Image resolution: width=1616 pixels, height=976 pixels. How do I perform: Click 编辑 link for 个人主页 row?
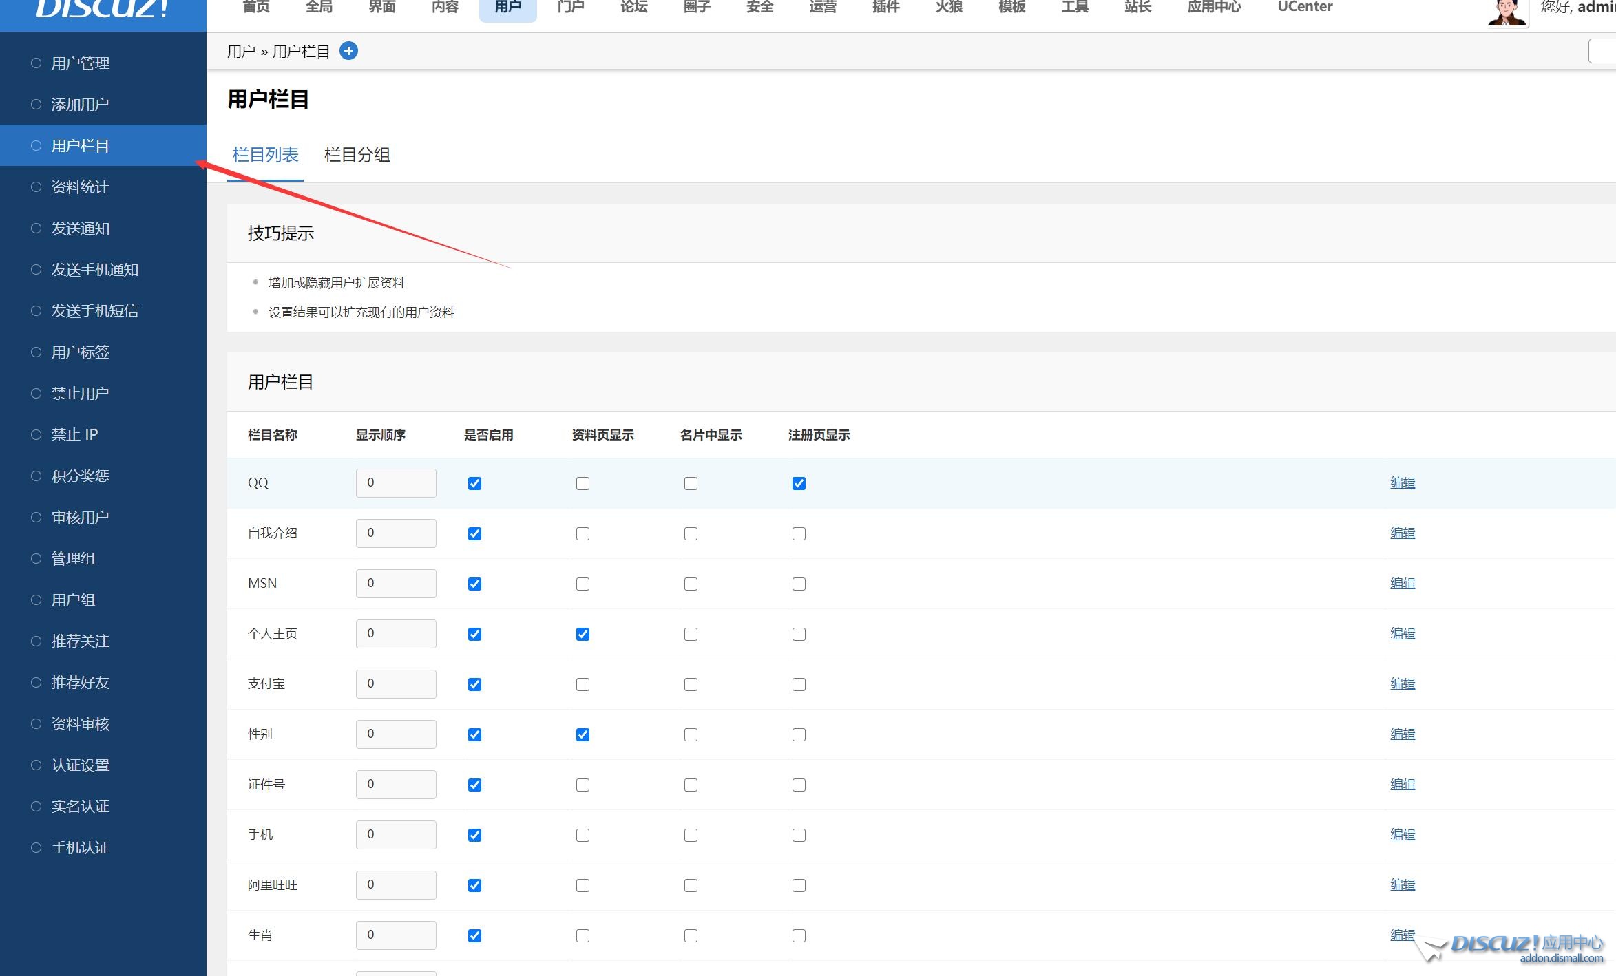point(1402,633)
